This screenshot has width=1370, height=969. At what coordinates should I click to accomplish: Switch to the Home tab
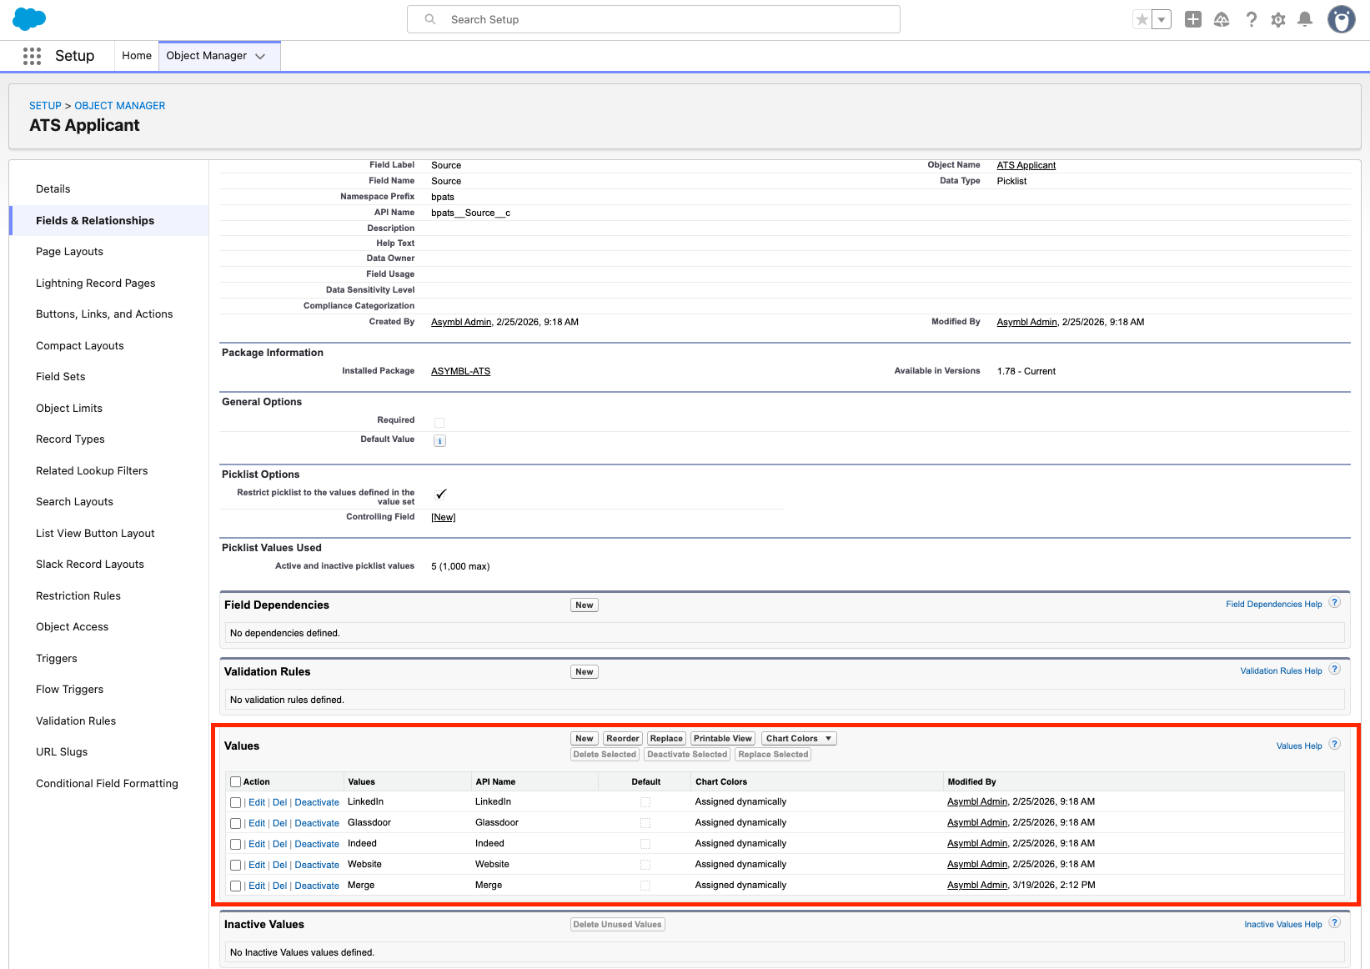click(137, 56)
